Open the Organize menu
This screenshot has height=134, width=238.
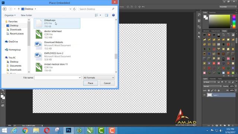tap(10, 15)
